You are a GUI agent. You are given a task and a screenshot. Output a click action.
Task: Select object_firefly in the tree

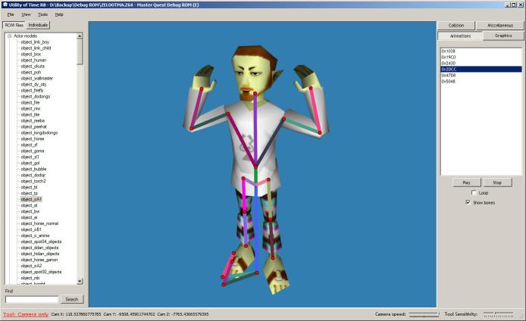coord(32,90)
